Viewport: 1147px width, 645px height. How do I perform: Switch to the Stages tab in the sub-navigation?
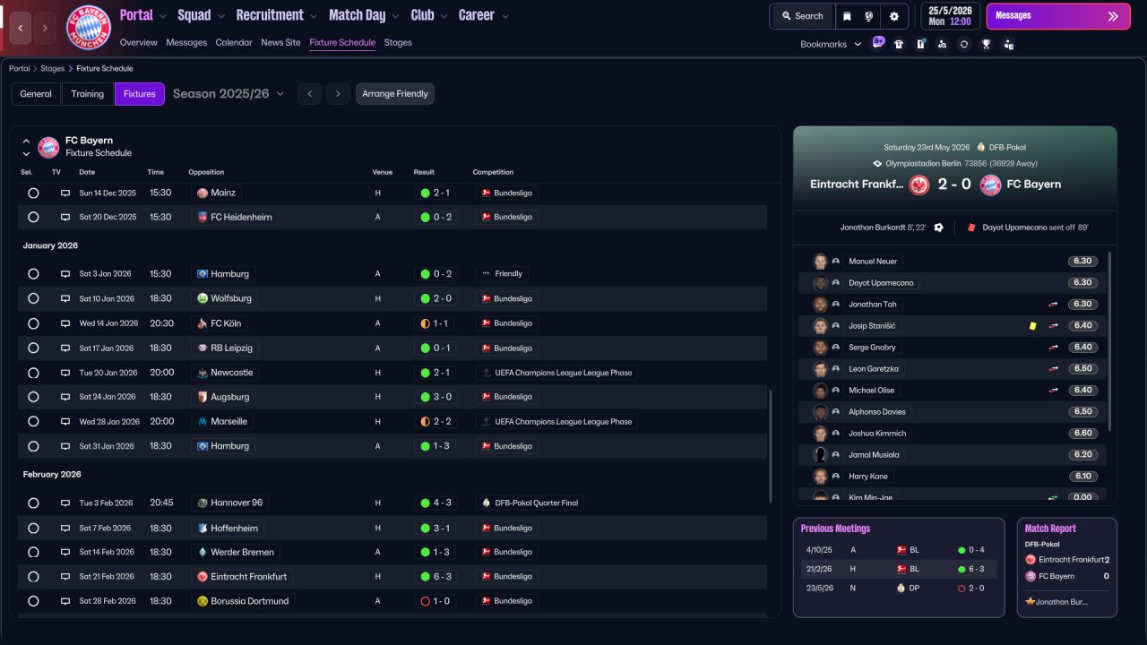398,42
